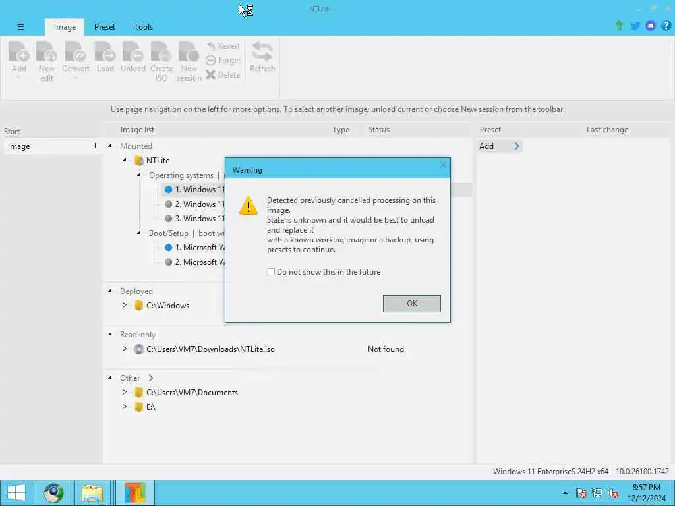Open the Discord link icon
The image size is (675, 506).
click(651, 26)
